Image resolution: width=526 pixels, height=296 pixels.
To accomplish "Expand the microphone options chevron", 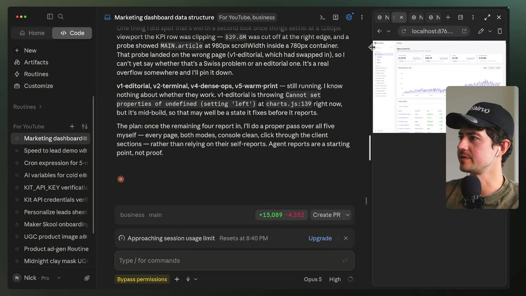I will 196,279.
